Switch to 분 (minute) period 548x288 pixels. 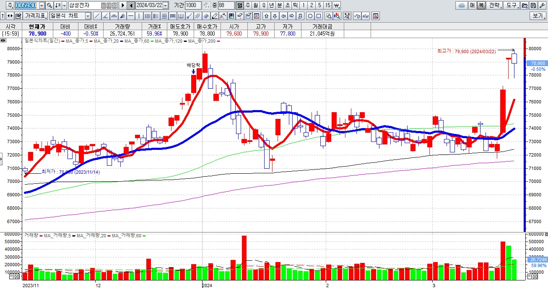(x=280, y=5)
